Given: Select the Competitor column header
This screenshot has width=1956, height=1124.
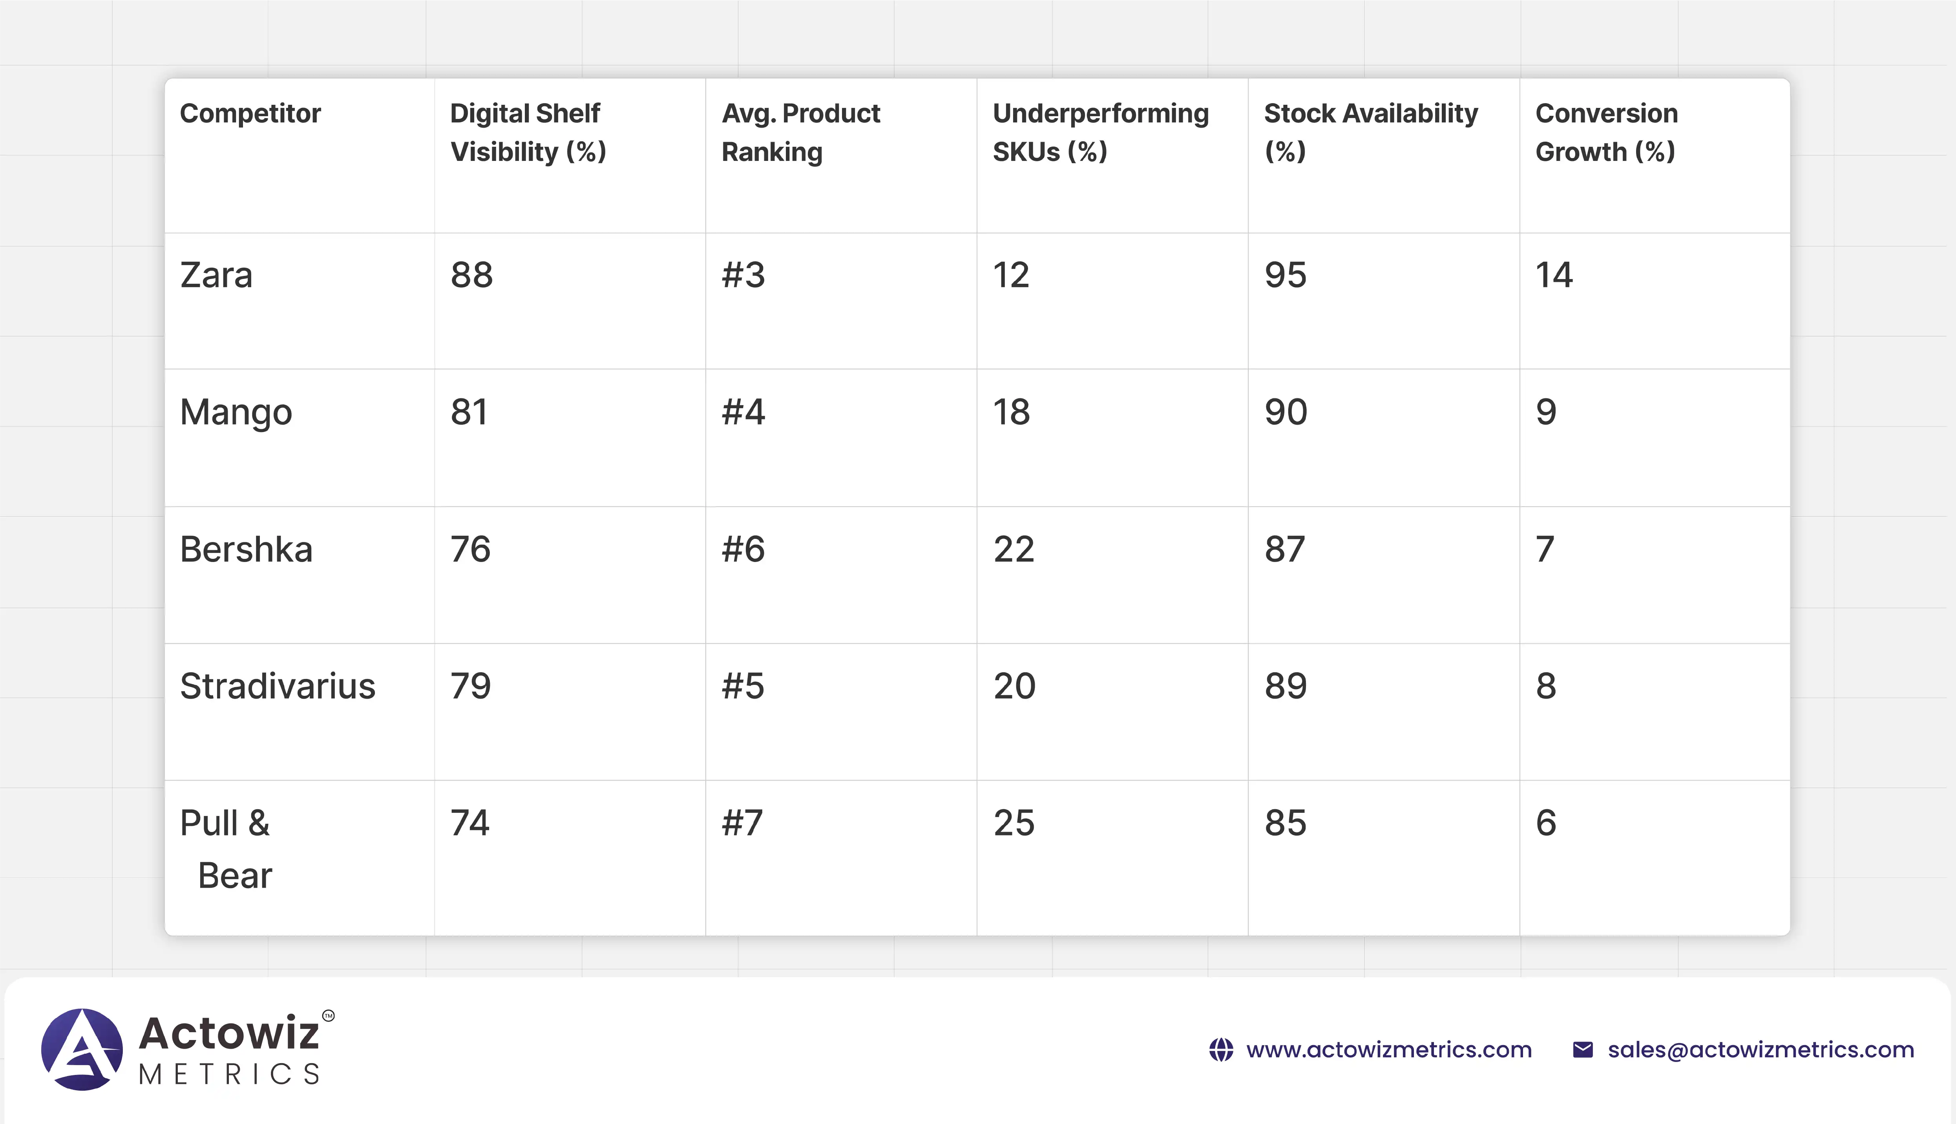Looking at the screenshot, I should click(250, 113).
